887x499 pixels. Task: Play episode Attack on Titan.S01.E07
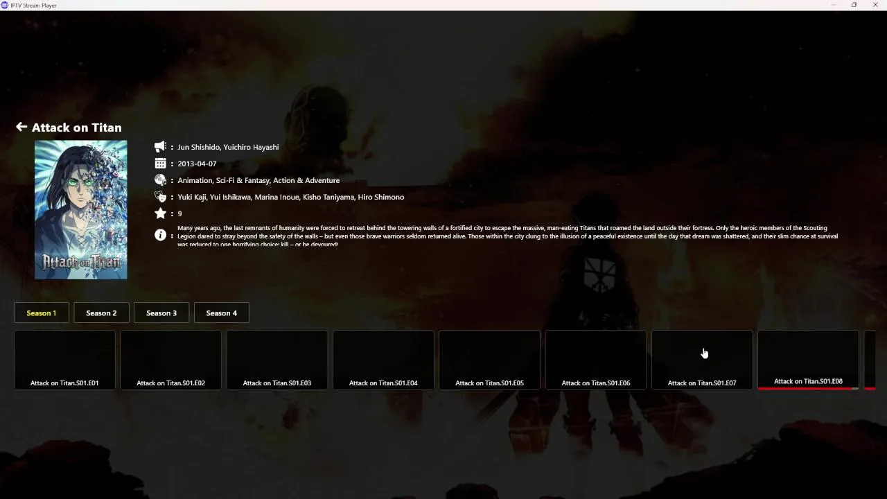pos(702,360)
